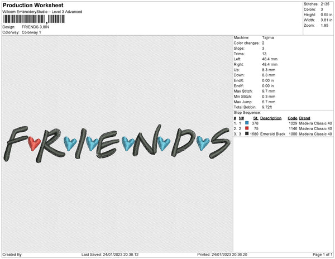Image resolution: width=335 pixels, height=259 pixels.
Task: Click the stitch count 378 in stop 1
Action: (x=255, y=123)
